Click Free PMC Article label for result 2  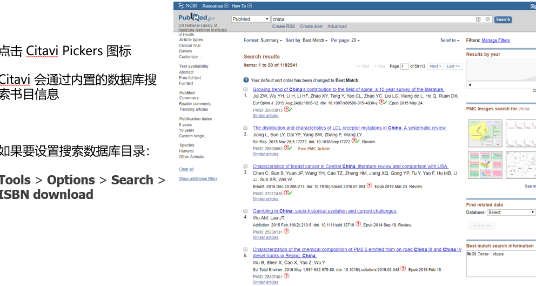314,149
